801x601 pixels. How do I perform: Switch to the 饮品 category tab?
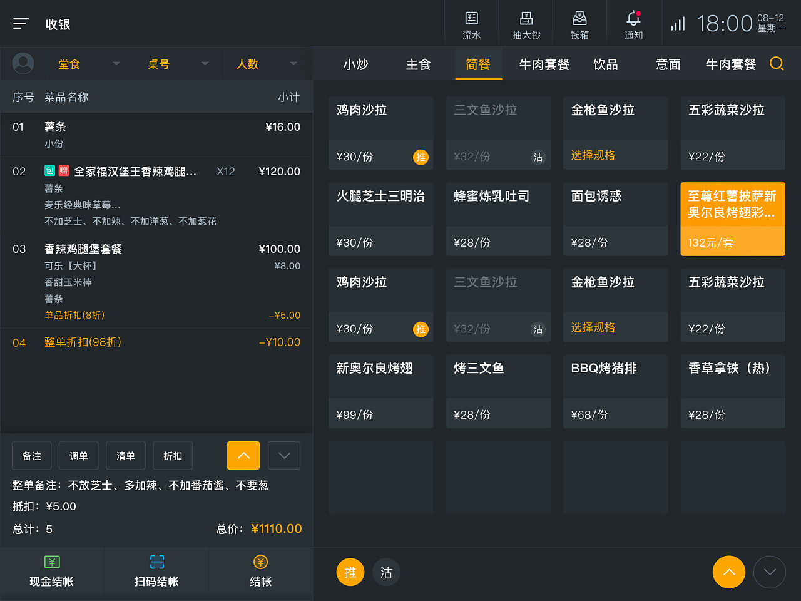[x=605, y=64]
